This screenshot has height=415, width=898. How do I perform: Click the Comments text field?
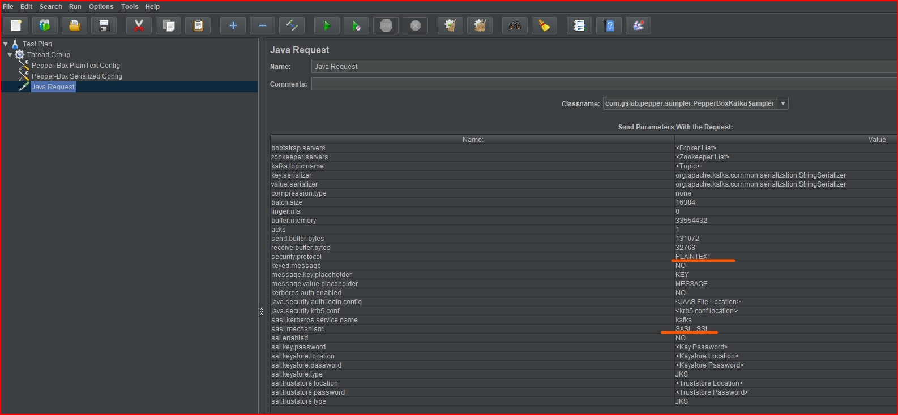click(603, 84)
